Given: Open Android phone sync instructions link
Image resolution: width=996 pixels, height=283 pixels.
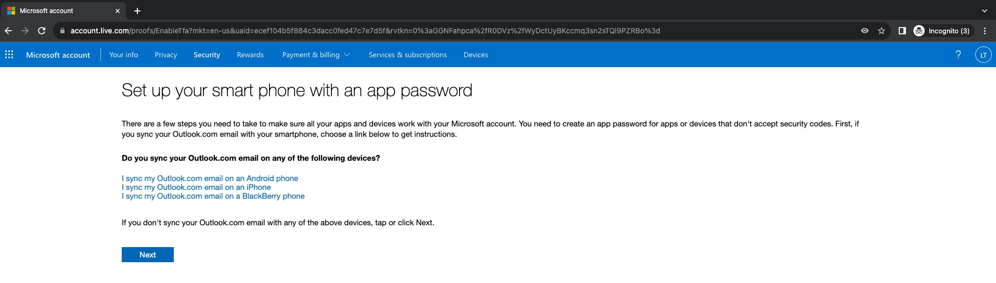Looking at the screenshot, I should pos(210,178).
